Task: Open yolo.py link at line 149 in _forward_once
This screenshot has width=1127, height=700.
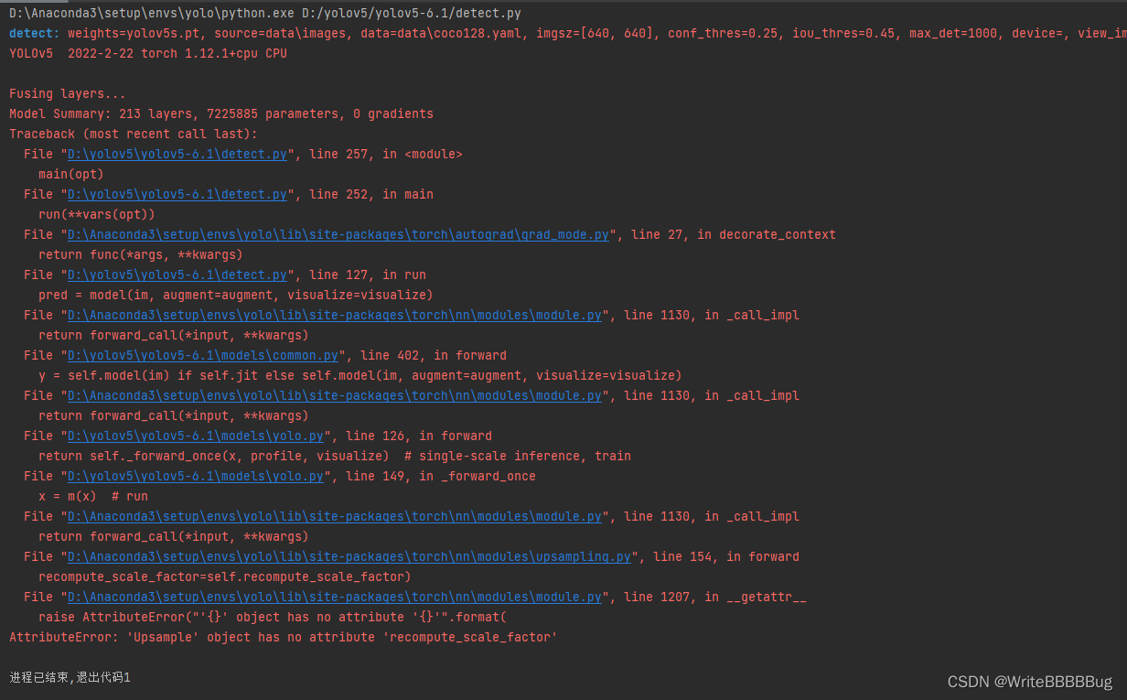Action: (194, 476)
